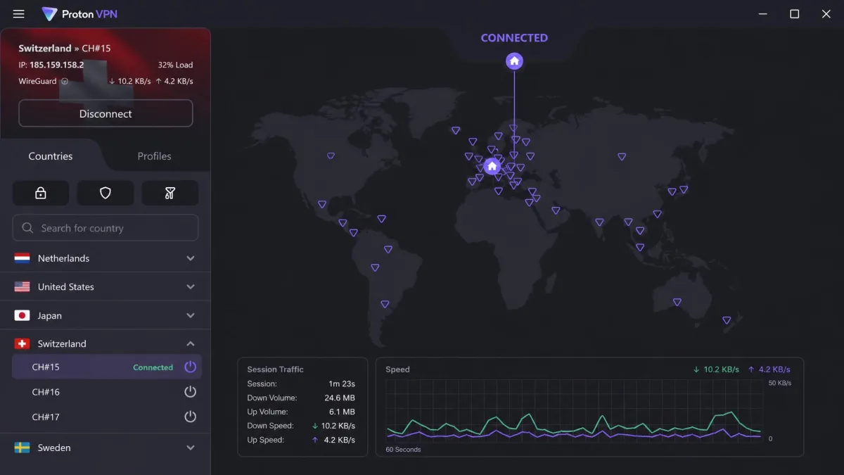This screenshot has height=475, width=844.
Task: Minimize the Proton VPN window
Action: point(762,14)
